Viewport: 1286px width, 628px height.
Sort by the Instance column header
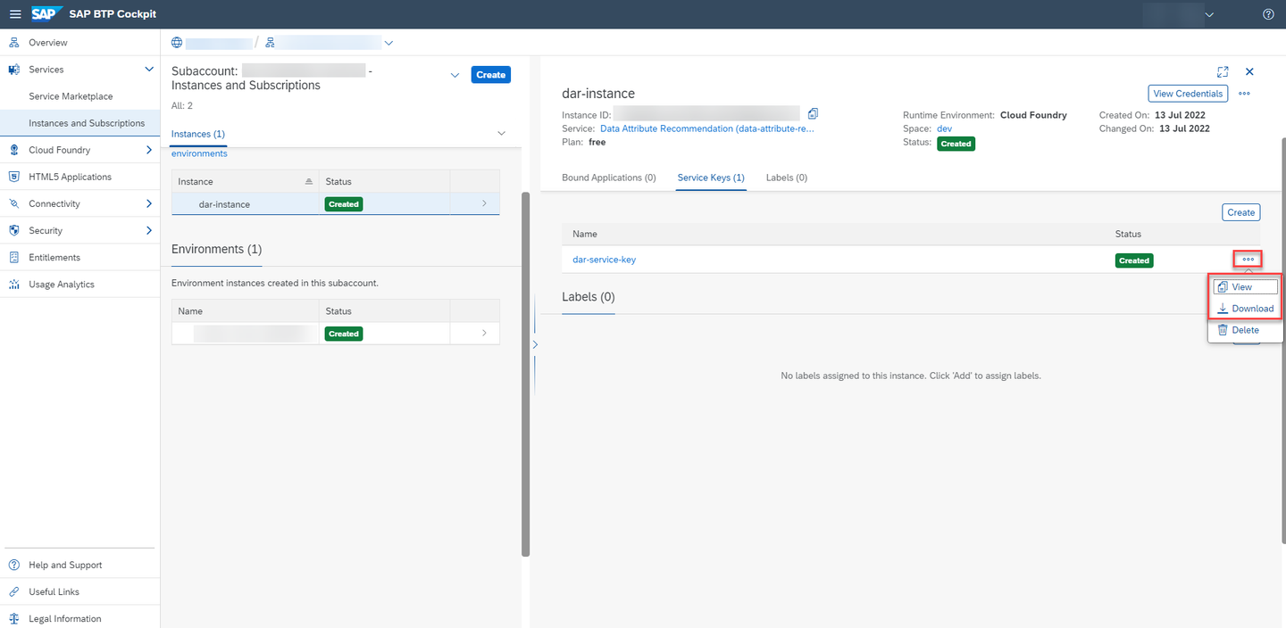[x=245, y=181]
